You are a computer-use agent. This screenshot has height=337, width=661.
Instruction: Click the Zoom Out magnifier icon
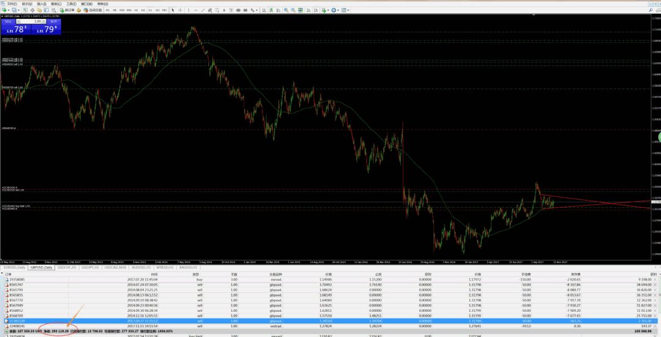tap(293, 10)
